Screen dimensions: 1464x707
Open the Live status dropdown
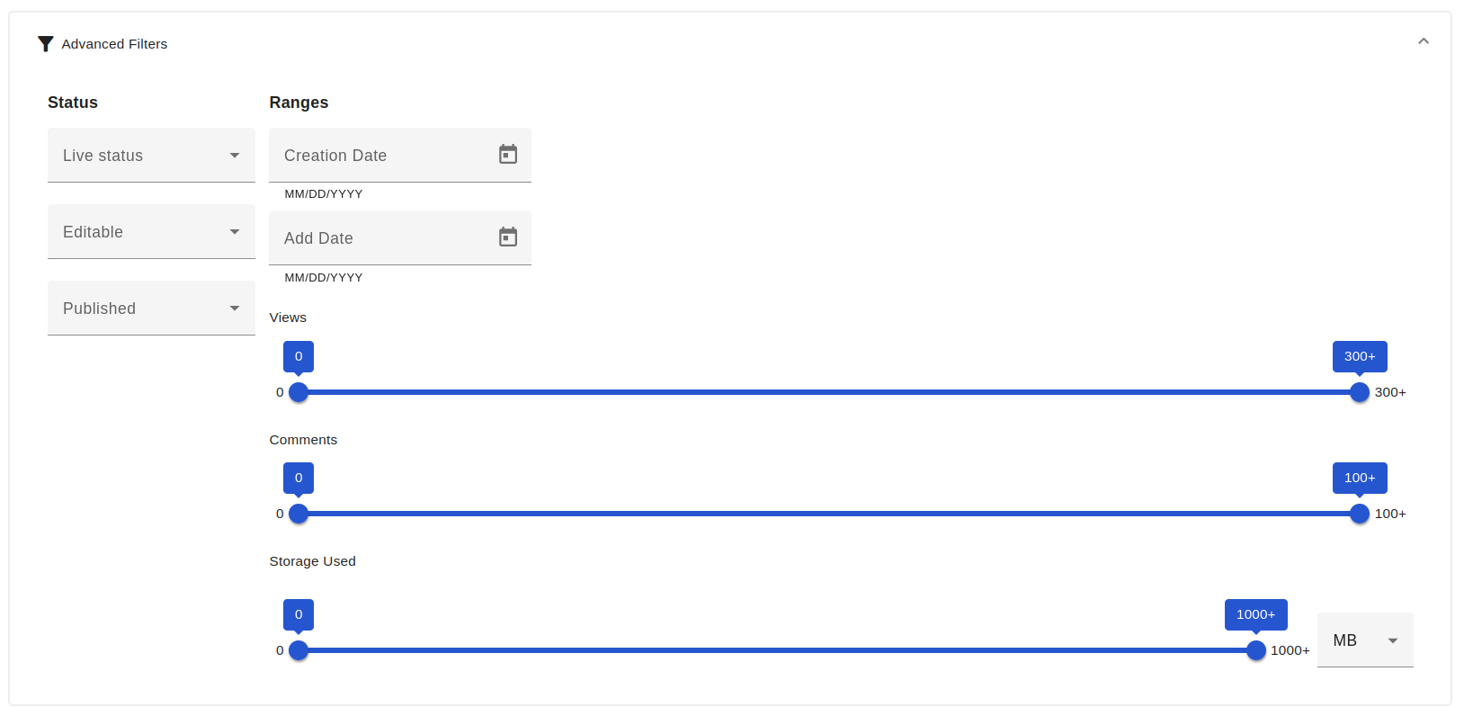click(151, 155)
